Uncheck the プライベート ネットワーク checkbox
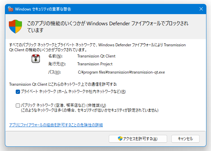211x151 pixels. click(x=18, y=92)
